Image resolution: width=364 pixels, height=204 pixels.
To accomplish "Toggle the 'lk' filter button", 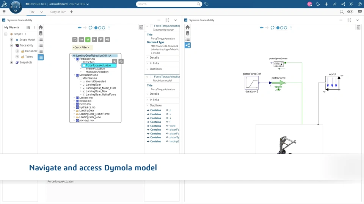I will pos(94,40).
